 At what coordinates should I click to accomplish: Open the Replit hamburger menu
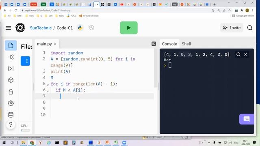pyautogui.click(x=8, y=28)
